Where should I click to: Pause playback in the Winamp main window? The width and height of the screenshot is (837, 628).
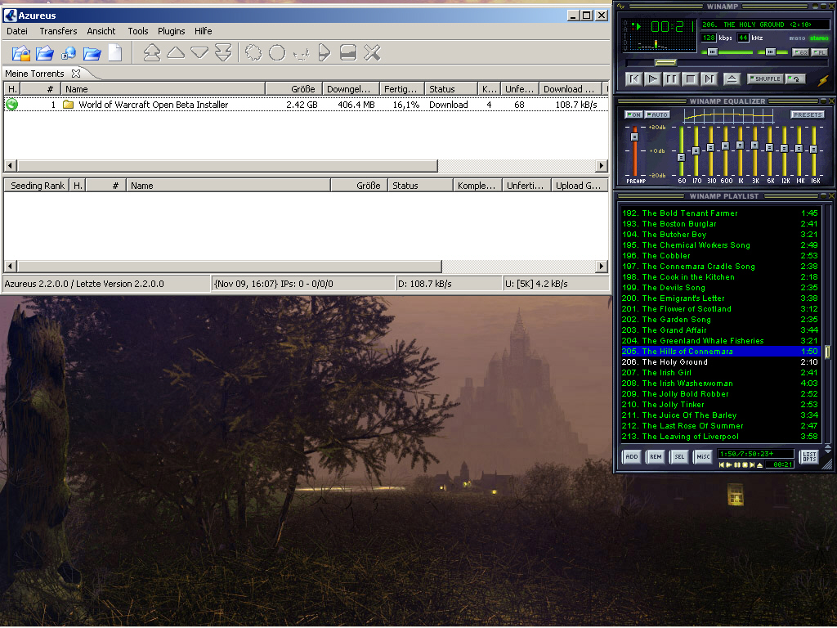click(671, 79)
